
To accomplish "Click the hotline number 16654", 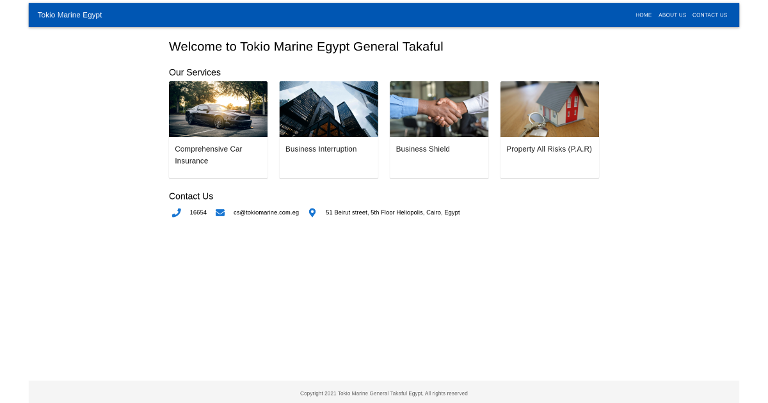I will pyautogui.click(x=198, y=212).
